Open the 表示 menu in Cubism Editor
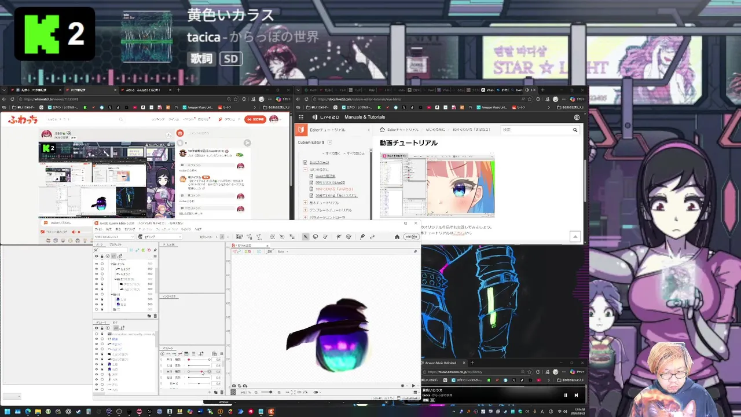The width and height of the screenshot is (741, 417). pyautogui.click(x=118, y=229)
